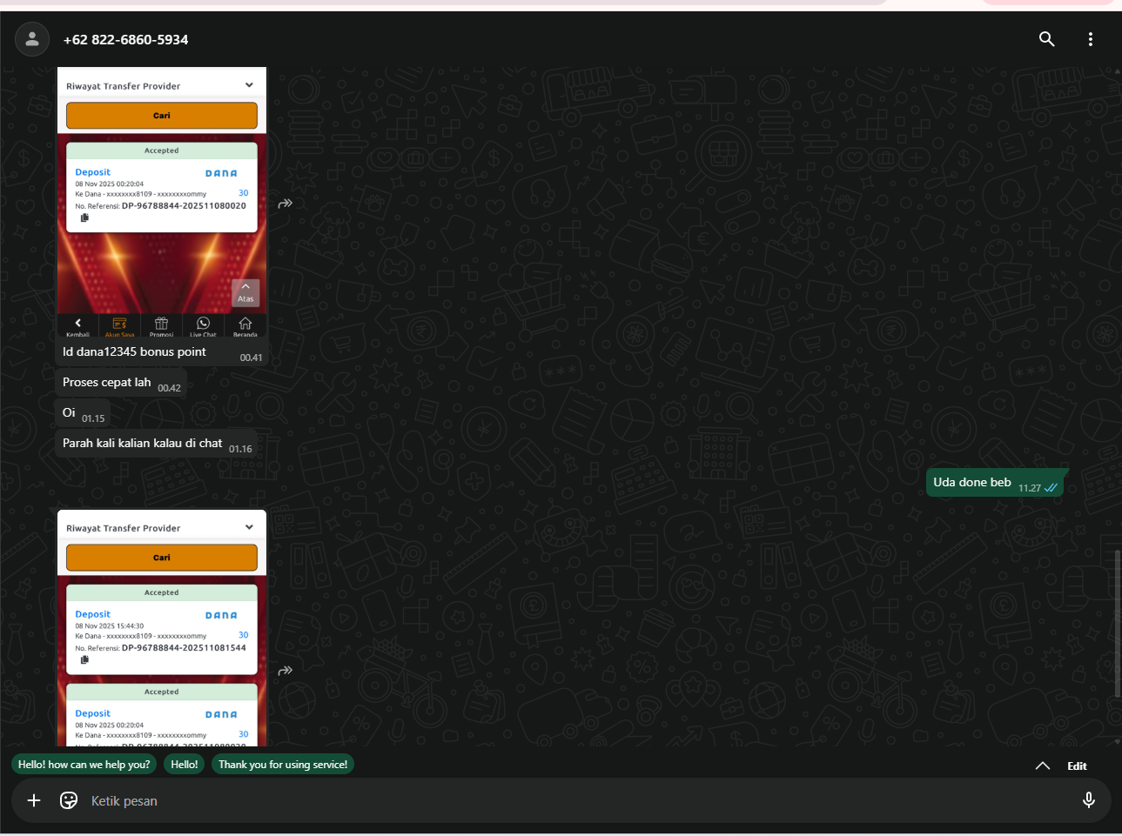This screenshot has width=1122, height=836.
Task: Search within this chat
Action: click(x=1047, y=39)
